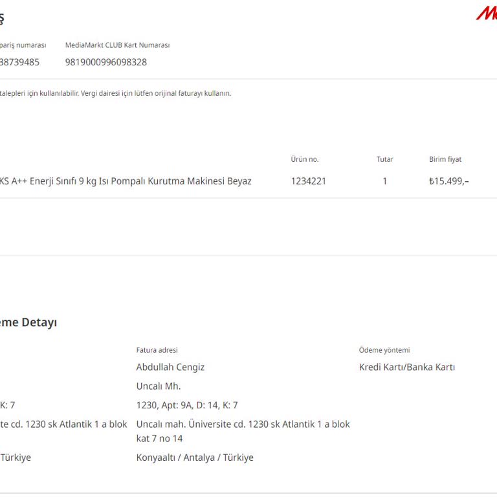
Task: Click the quantity value 1 under Tutar
Action: (x=385, y=181)
